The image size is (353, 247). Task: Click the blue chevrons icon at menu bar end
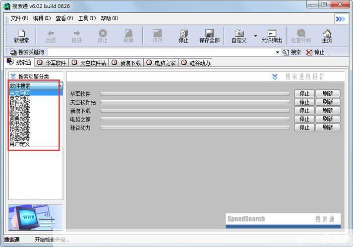[340, 19]
